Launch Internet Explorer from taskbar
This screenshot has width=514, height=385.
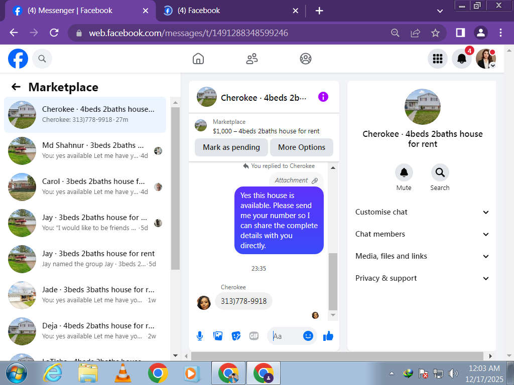[x=53, y=373]
